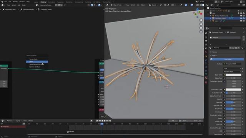Disable rendering of Leg via camera icon
This screenshot has height=138, width=246.
(x=244, y=21)
